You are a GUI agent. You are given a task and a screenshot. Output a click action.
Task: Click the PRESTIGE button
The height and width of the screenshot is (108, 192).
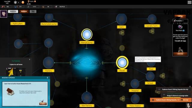[180, 54]
